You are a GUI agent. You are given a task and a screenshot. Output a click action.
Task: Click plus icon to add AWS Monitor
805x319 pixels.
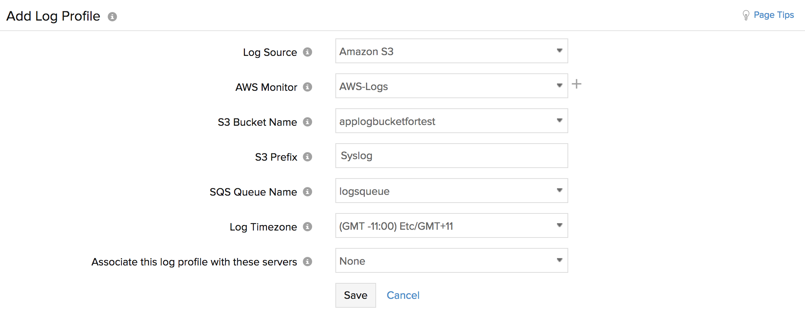click(576, 84)
